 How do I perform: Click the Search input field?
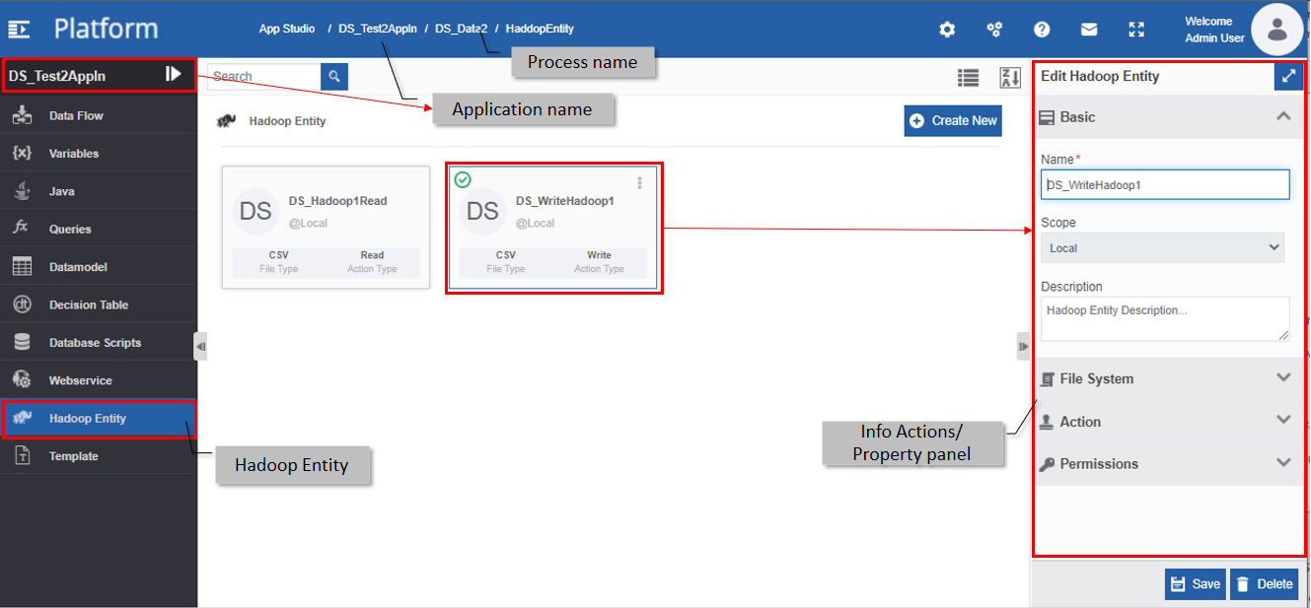click(x=263, y=76)
